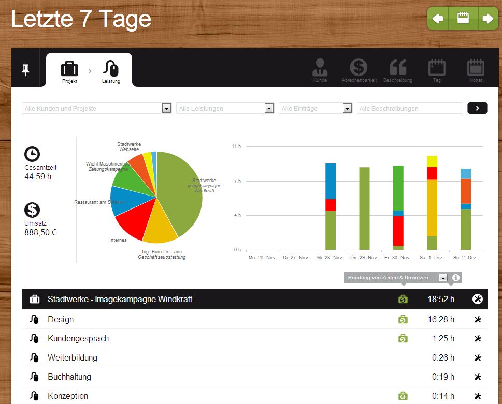Select the Leistung grouping tab
The image size is (502, 404).
click(111, 72)
